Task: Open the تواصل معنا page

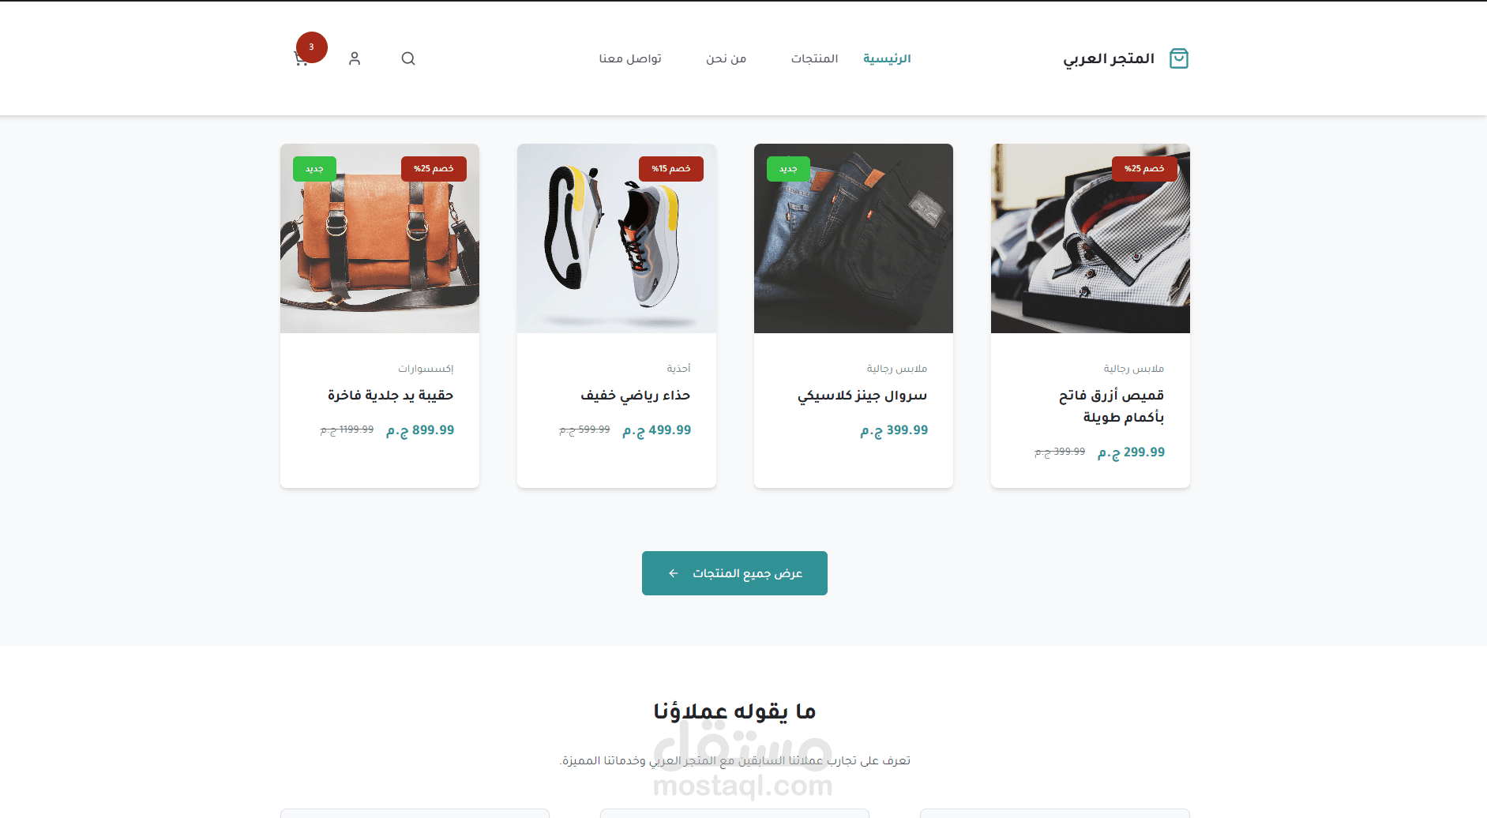Action: 630,58
